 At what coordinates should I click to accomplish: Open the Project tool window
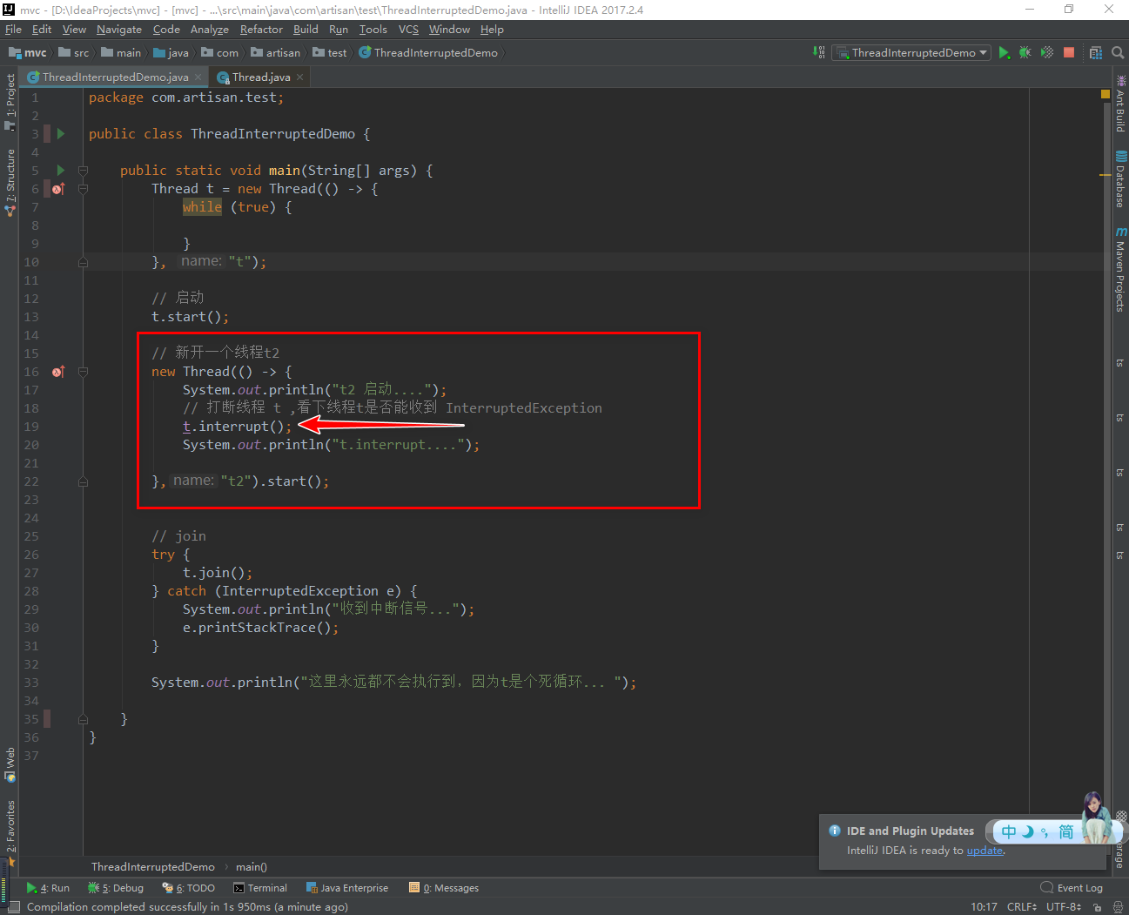tap(10, 101)
